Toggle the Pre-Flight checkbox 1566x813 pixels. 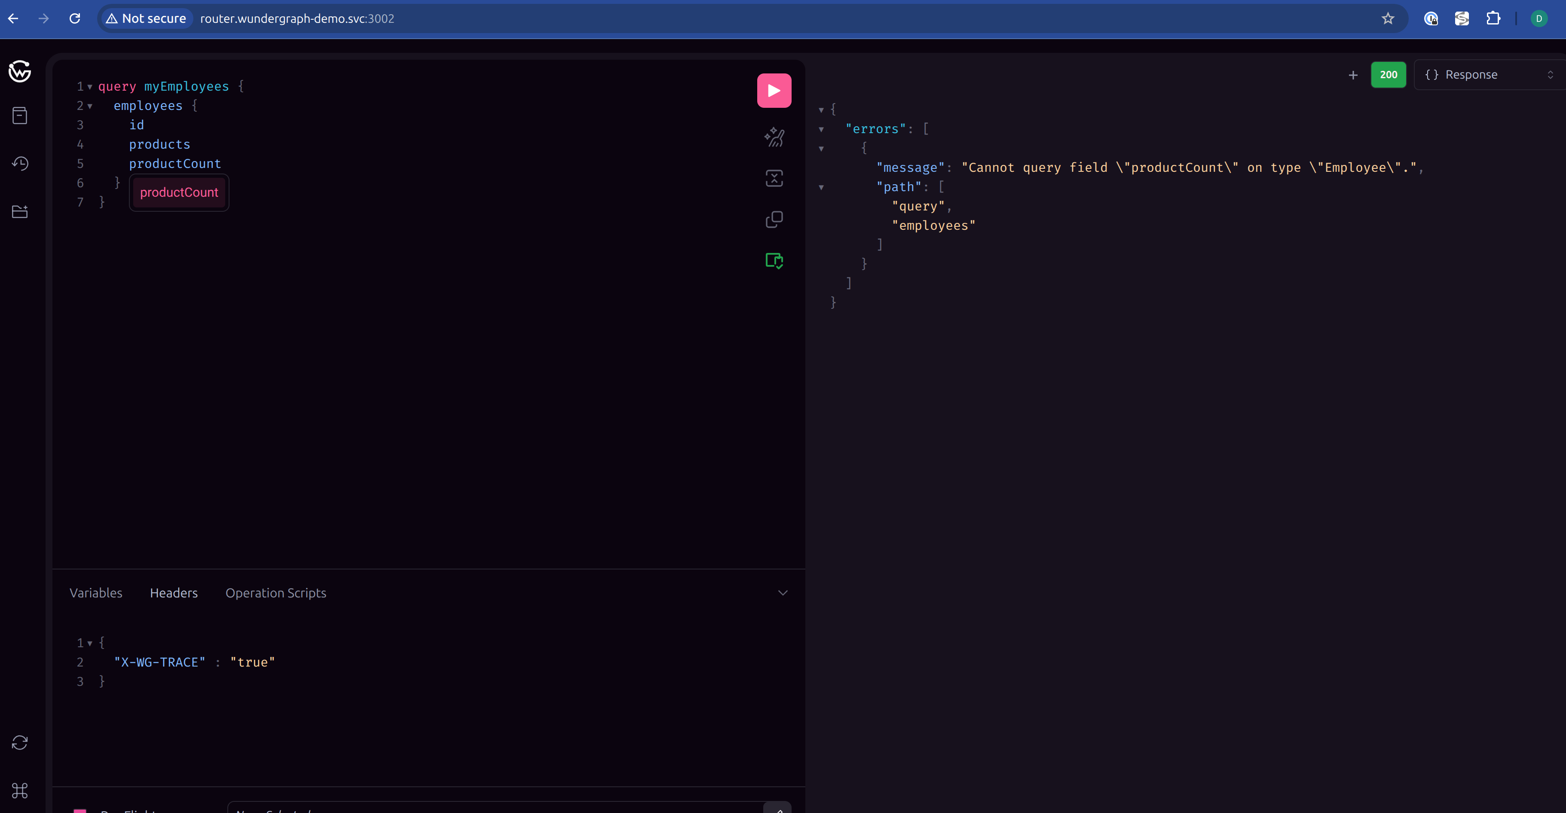[x=80, y=810]
